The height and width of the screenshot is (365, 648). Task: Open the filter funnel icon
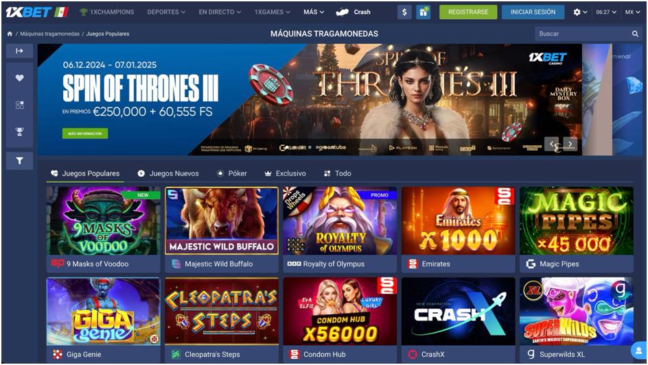coord(19,161)
